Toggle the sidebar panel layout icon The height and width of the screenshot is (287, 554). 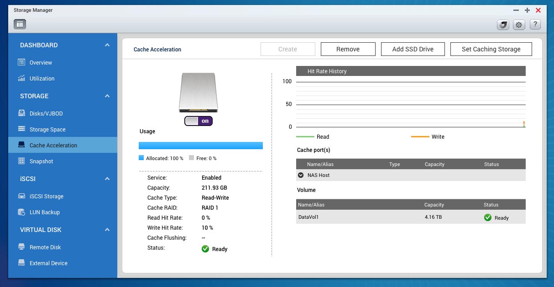point(20,25)
